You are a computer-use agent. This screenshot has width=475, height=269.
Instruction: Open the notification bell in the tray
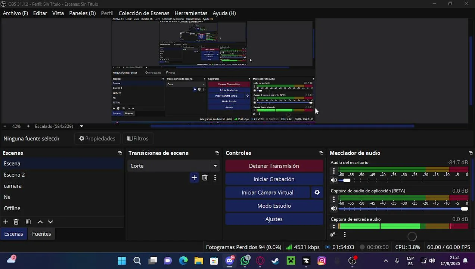(465, 261)
